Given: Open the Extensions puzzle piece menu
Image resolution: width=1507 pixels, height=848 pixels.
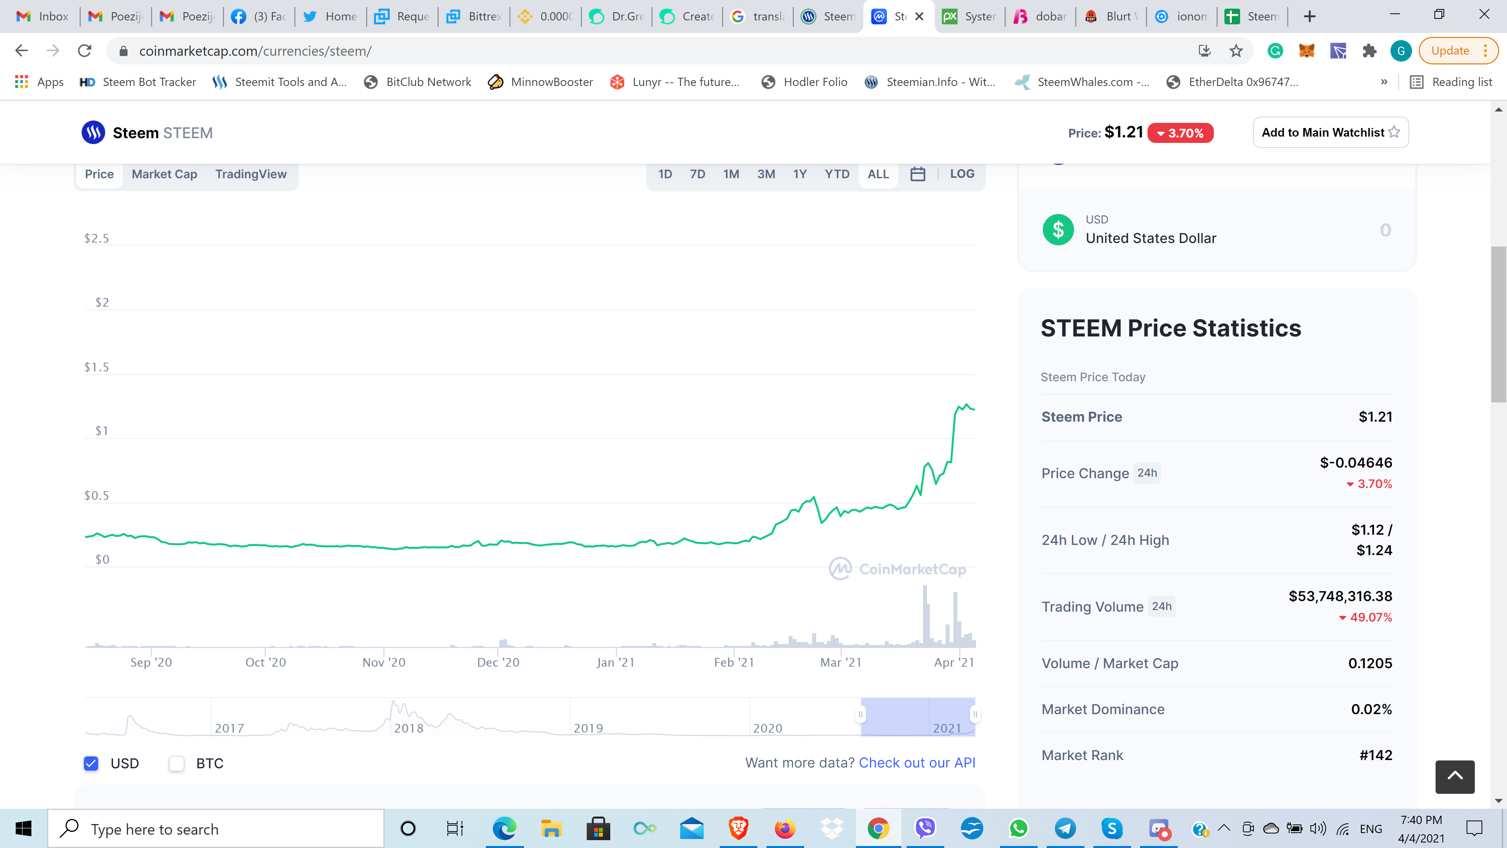Looking at the screenshot, I should click(x=1369, y=51).
